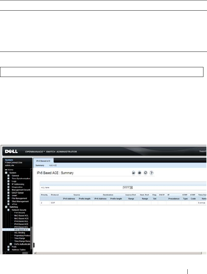Open the MAC Based ACE page

(x=21, y=218)
